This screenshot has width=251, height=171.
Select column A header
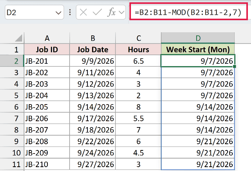(47, 38)
